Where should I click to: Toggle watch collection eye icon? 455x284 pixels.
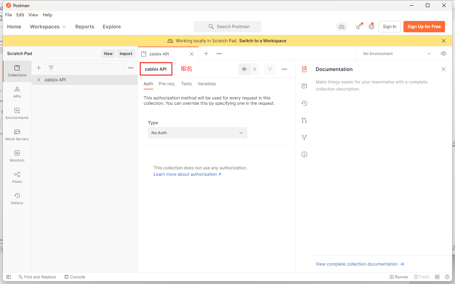click(244, 69)
